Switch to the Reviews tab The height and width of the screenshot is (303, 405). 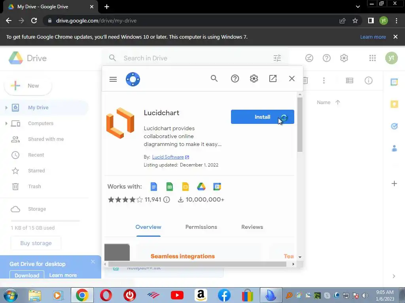(x=252, y=227)
